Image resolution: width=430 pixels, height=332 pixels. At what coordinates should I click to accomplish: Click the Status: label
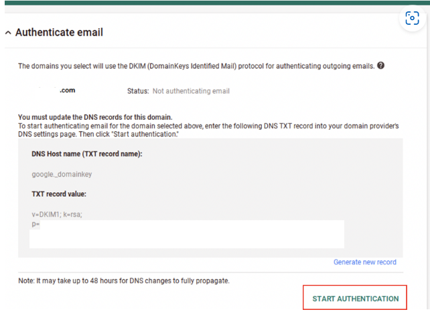[x=138, y=91]
